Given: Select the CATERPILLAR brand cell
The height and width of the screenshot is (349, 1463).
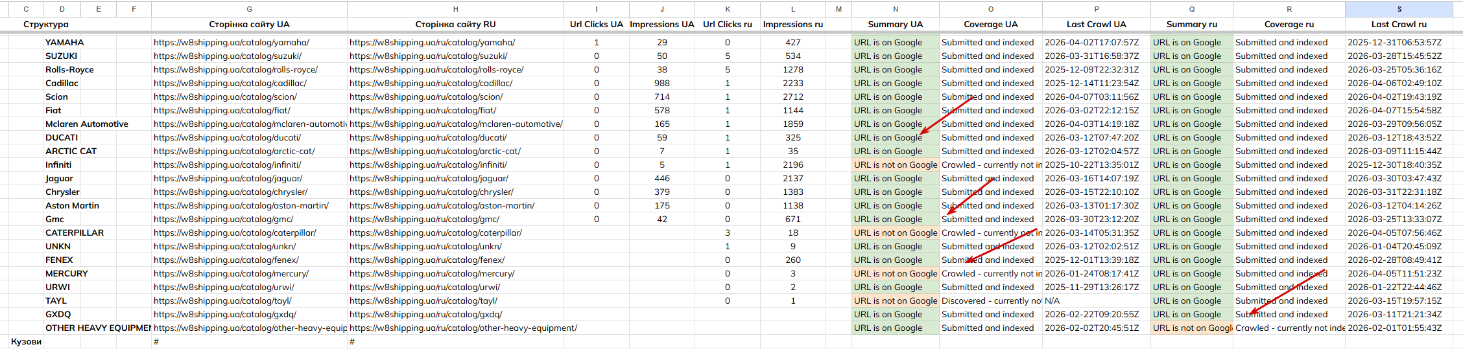Looking at the screenshot, I should pyautogui.click(x=75, y=233).
